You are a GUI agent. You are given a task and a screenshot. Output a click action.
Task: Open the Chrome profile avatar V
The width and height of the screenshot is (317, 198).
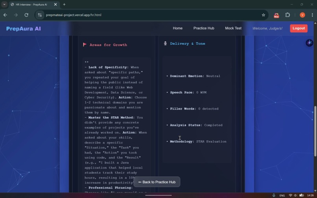tap(302, 15)
